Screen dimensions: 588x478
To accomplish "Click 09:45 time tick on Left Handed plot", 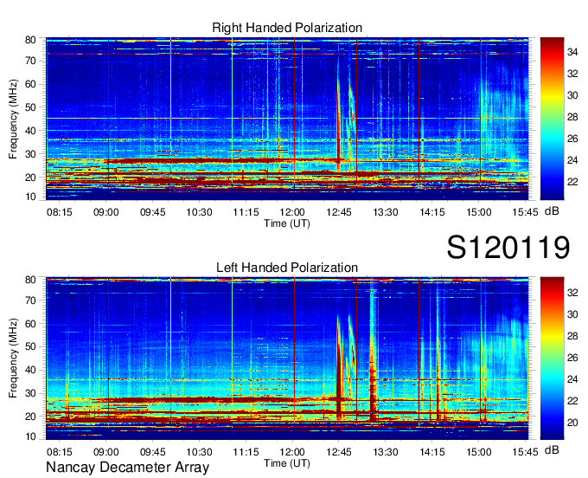I will (x=153, y=452).
